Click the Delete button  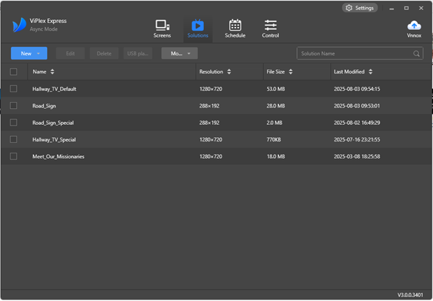(104, 53)
